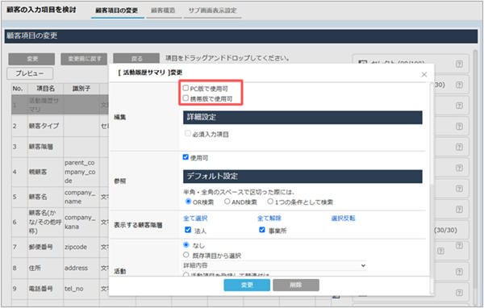Confirm with the blue 変更 dialog button
Viewport: 484px width, 308px height.
pyautogui.click(x=247, y=285)
